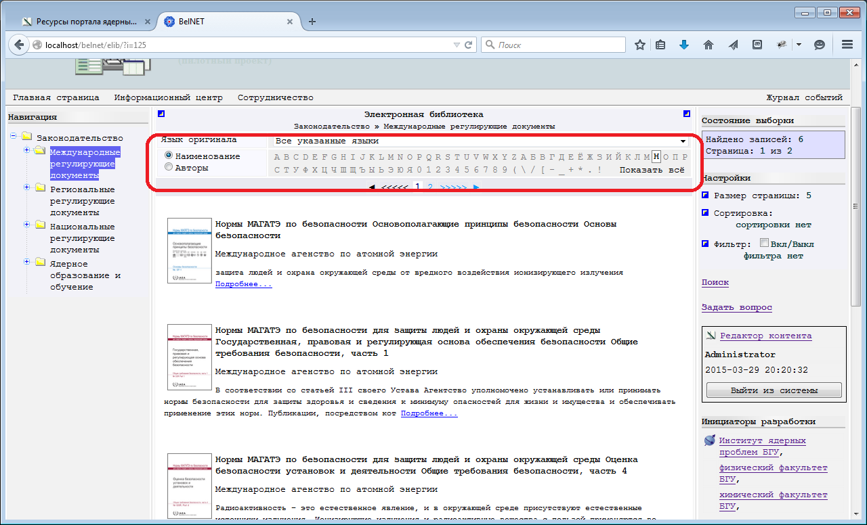Go to the browser home page icon

tap(709, 45)
